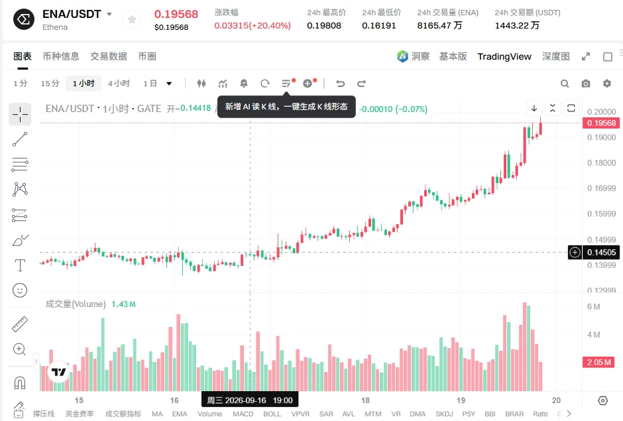Change candlestick chart type icon

point(201,84)
